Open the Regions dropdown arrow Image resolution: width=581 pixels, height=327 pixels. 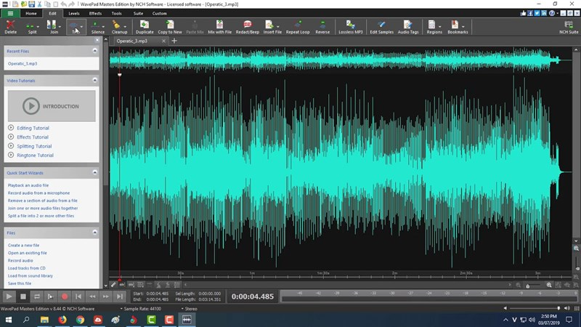click(440, 27)
